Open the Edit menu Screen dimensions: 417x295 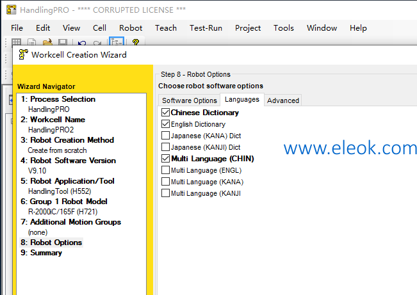click(43, 28)
